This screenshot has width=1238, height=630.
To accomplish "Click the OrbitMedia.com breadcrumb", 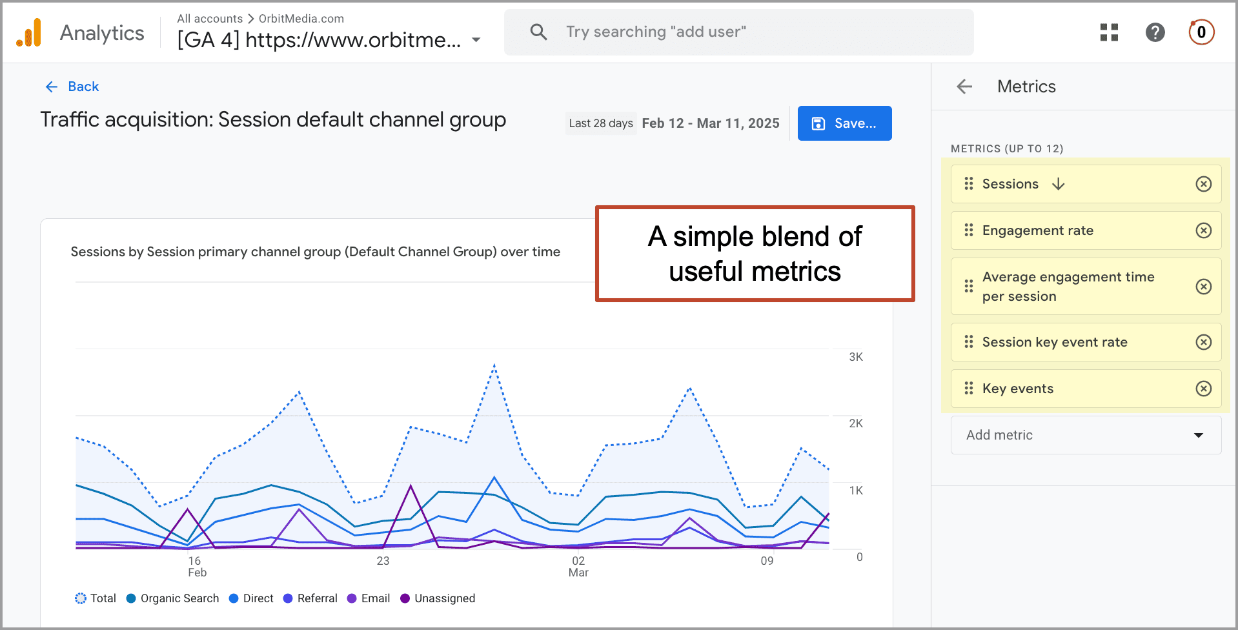I will [301, 19].
